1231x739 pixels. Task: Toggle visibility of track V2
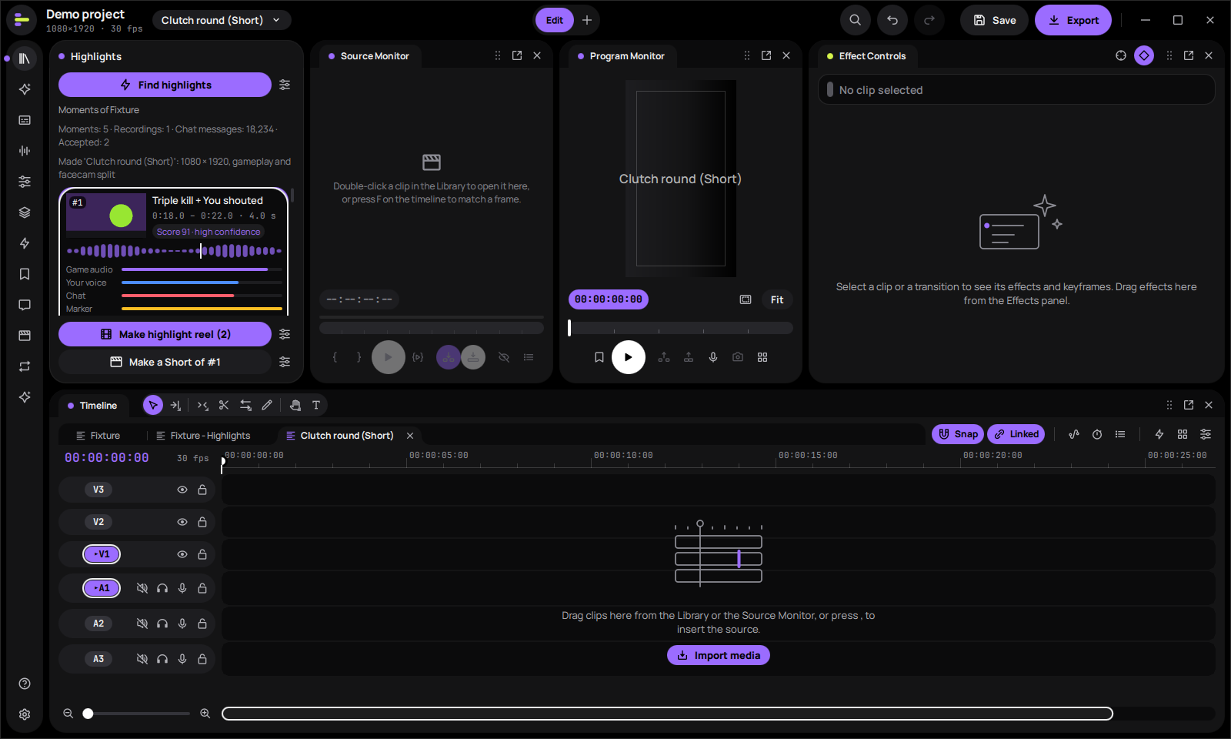click(182, 522)
